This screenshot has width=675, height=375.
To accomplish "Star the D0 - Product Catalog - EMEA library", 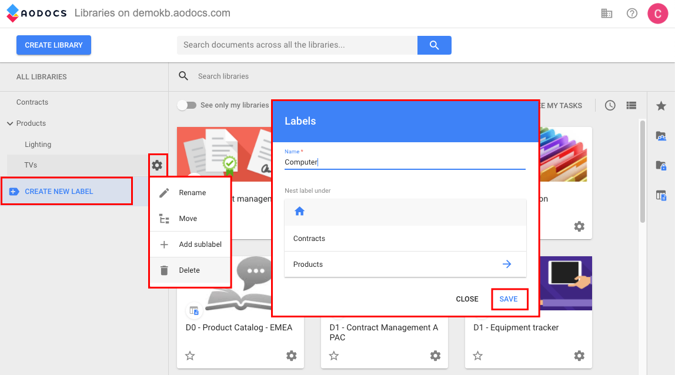I will click(190, 356).
